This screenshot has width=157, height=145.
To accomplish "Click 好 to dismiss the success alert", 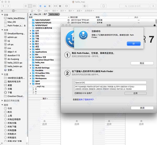I will point(134,44).
